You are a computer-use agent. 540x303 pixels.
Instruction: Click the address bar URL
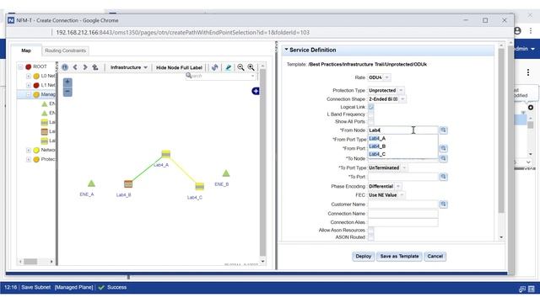182,32
